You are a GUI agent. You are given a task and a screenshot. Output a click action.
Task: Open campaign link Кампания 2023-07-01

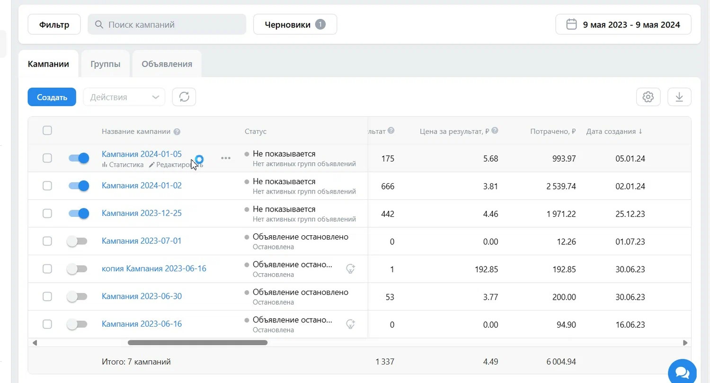point(142,241)
